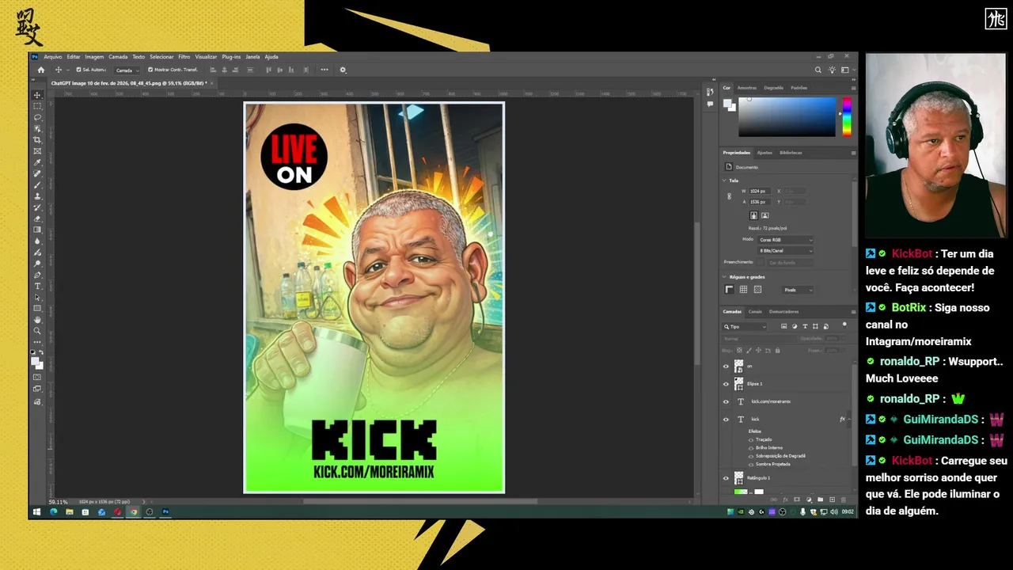
Task: Switch to the Bibliotecas tab
Action: [791, 152]
